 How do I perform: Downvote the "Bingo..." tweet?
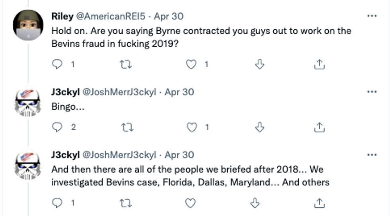pos(259,127)
